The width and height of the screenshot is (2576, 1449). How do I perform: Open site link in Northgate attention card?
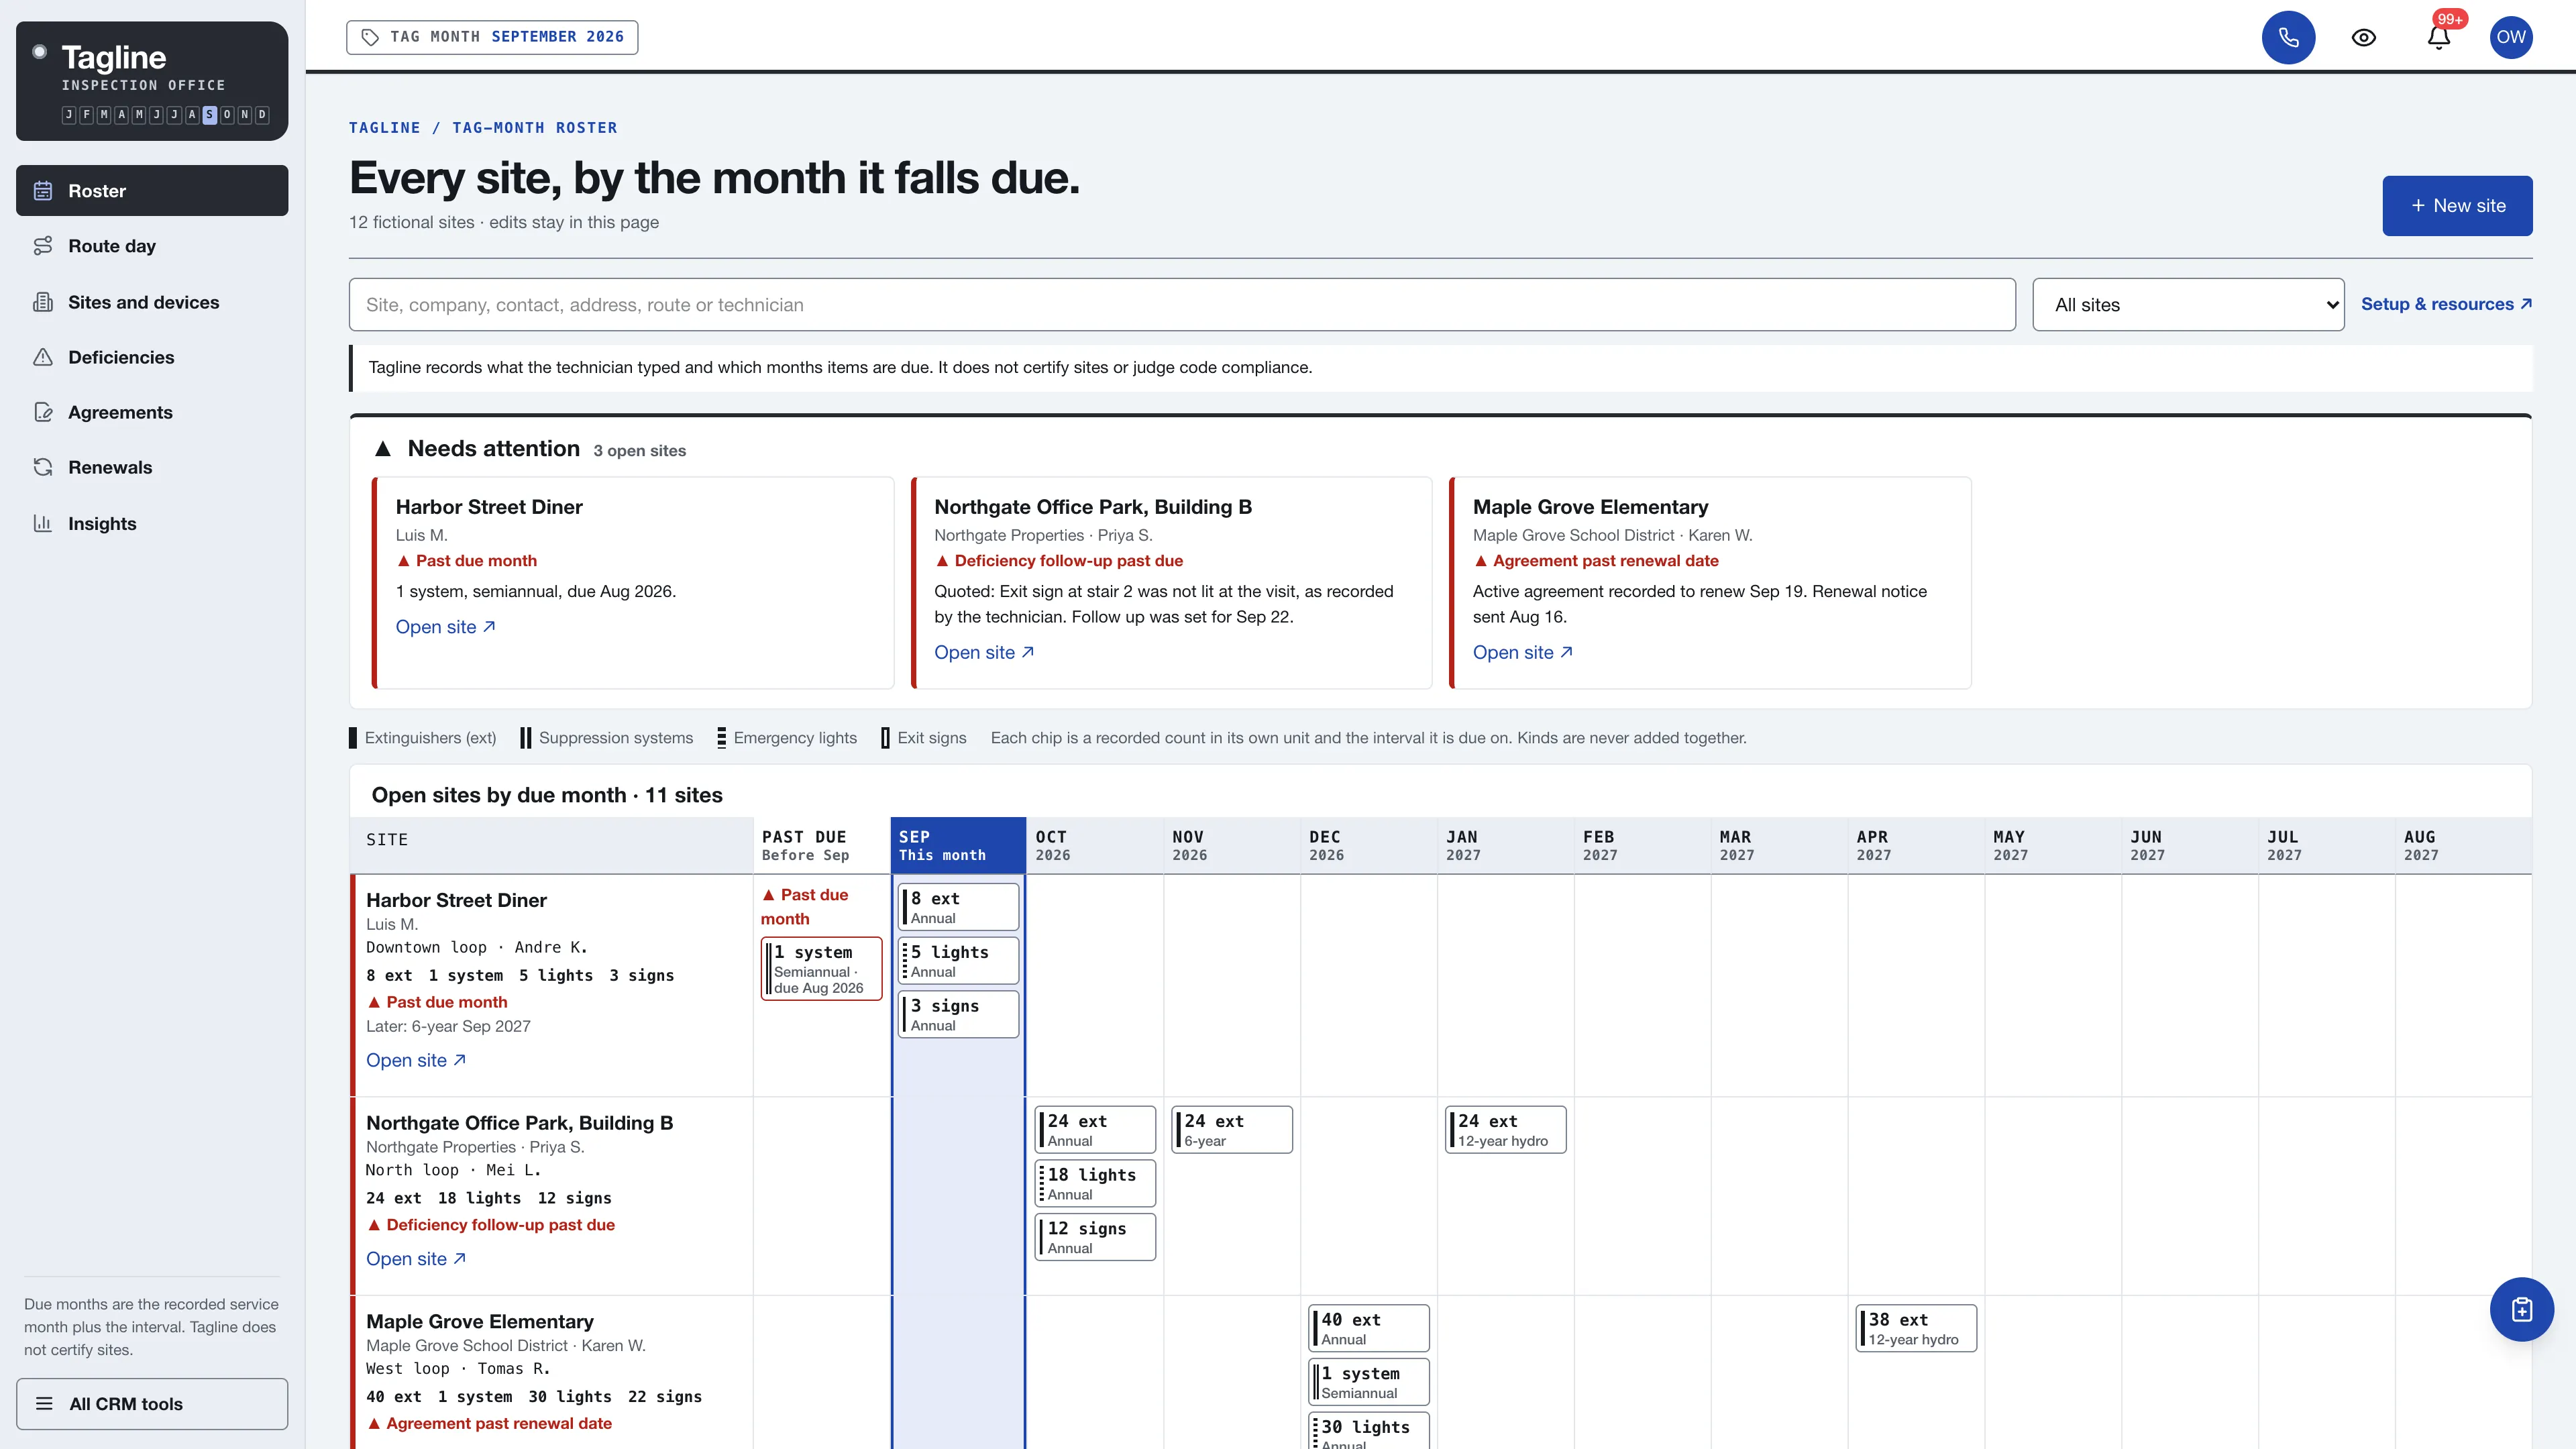coord(984,652)
